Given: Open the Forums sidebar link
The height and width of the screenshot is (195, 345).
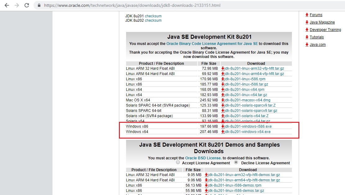Looking at the screenshot, I should click(316, 15).
